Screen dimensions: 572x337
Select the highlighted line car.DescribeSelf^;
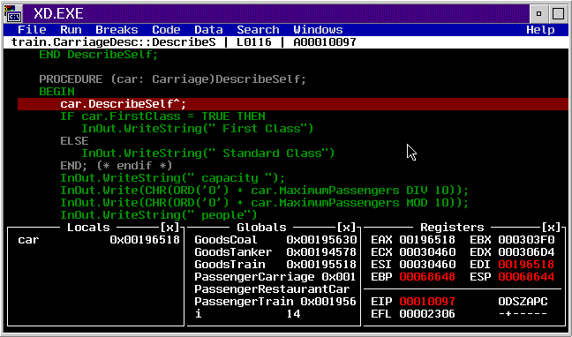(x=293, y=104)
